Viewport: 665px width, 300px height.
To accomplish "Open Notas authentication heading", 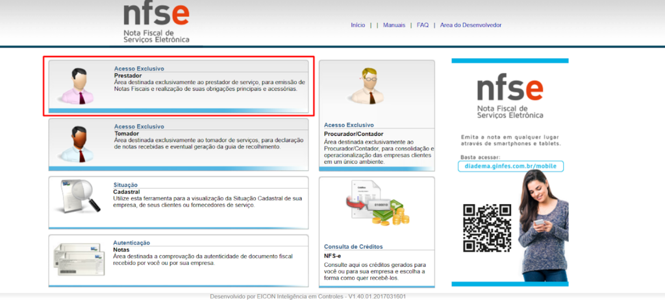I will pos(121,249).
